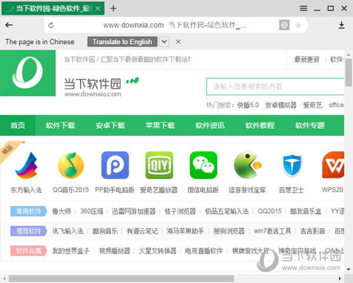The height and width of the screenshot is (283, 353).
Task: Click the 推荐软件 category label
Action: [x=29, y=231]
